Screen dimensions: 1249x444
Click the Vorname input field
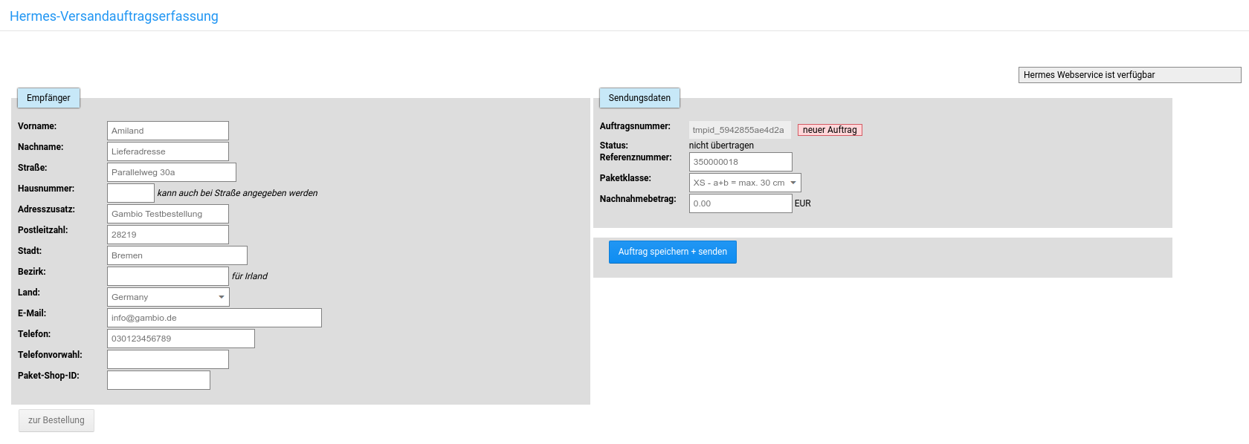click(x=167, y=131)
